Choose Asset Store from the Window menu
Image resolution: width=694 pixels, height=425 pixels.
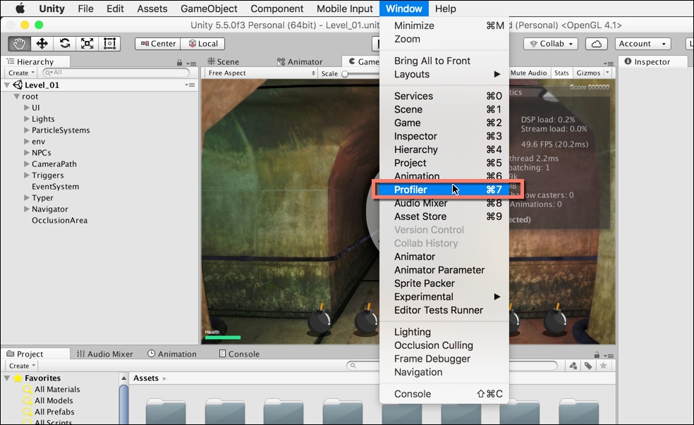pyautogui.click(x=444, y=216)
